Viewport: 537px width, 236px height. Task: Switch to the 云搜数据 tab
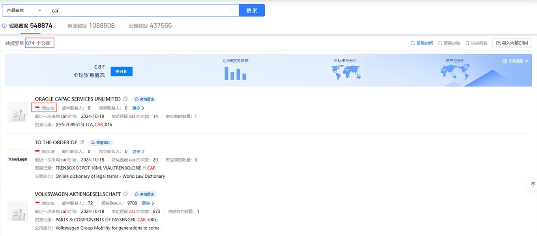click(x=150, y=26)
